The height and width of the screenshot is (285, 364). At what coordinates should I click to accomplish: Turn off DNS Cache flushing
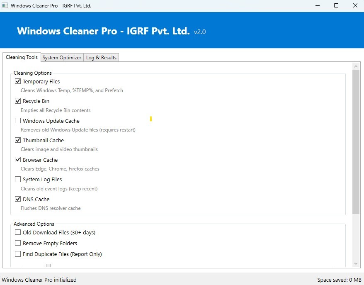18,199
